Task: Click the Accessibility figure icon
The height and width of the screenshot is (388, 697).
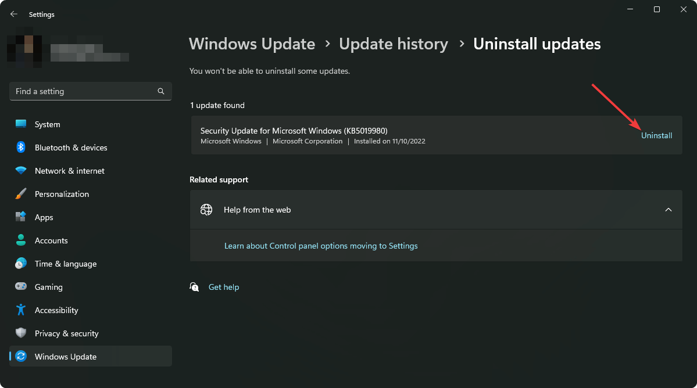Action: point(21,310)
